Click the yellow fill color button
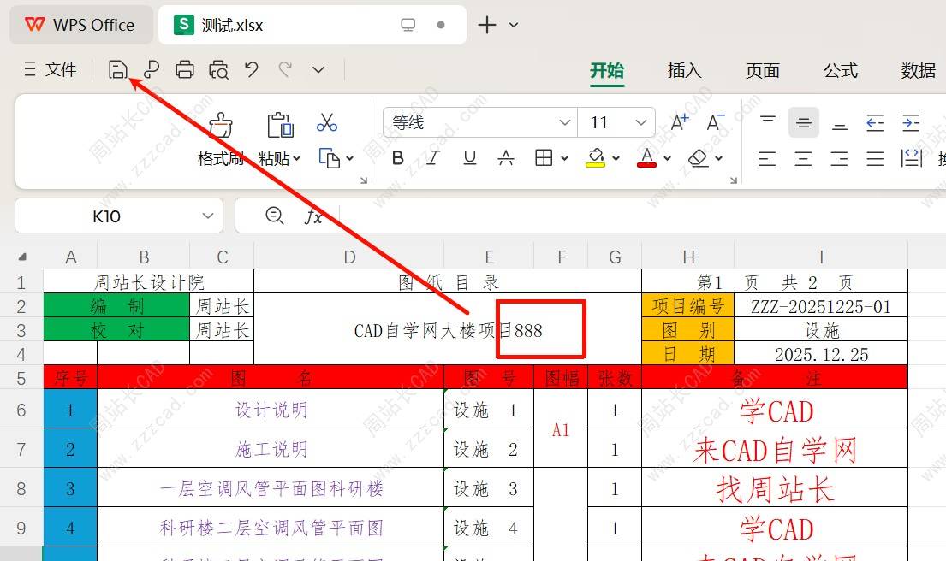 [595, 158]
